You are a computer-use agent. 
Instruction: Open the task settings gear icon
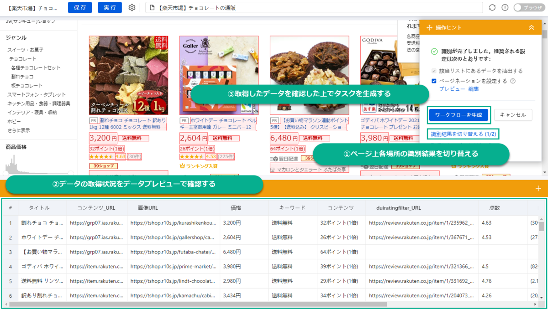(132, 8)
